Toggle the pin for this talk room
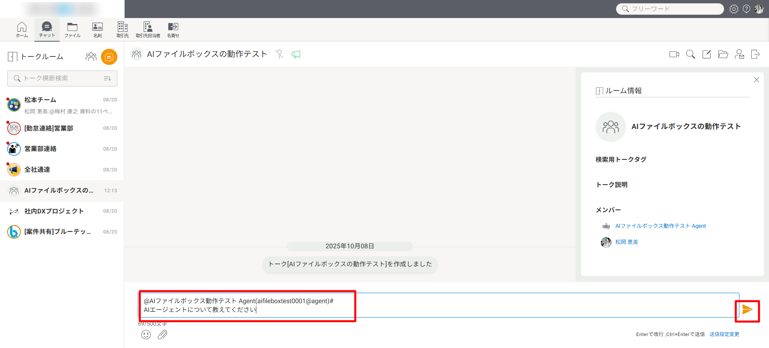This screenshot has width=769, height=348. 280,54
